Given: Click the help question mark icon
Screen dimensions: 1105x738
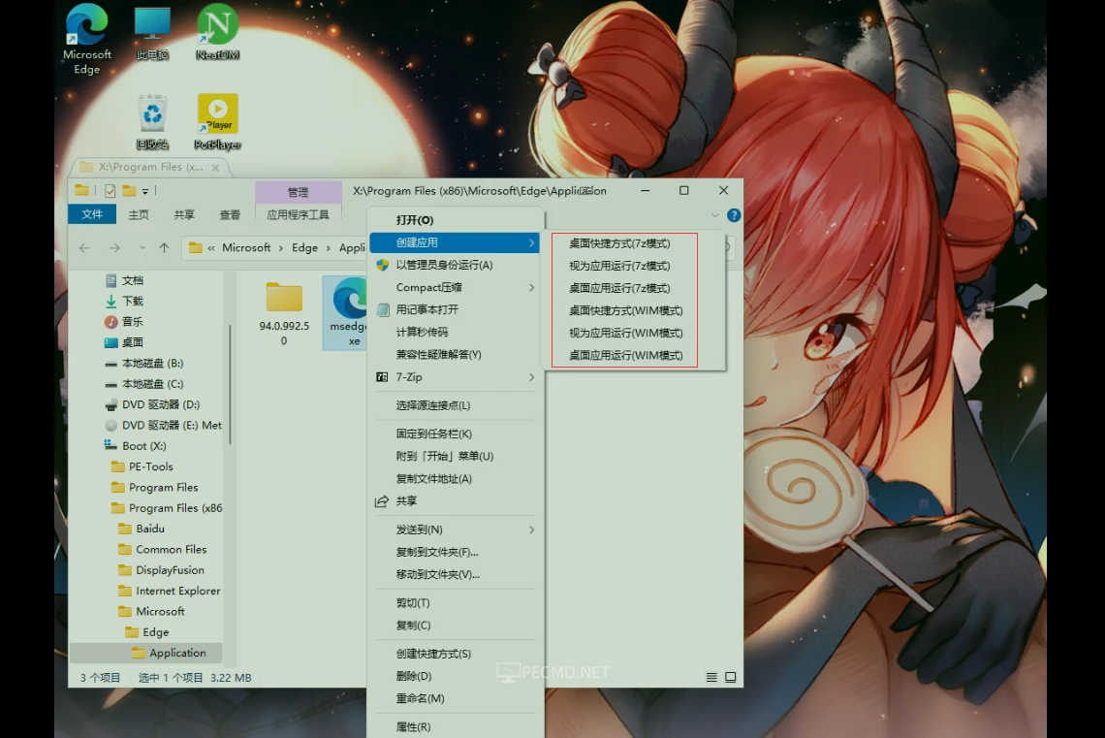Looking at the screenshot, I should point(734,215).
